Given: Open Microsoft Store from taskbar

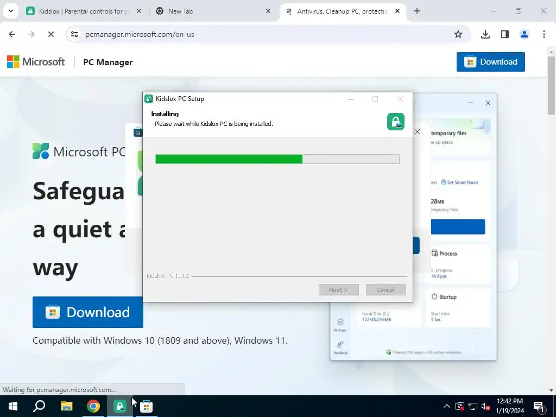Looking at the screenshot, I should [146, 406].
